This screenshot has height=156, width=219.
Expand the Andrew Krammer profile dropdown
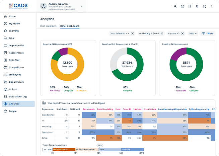pos(82,6)
